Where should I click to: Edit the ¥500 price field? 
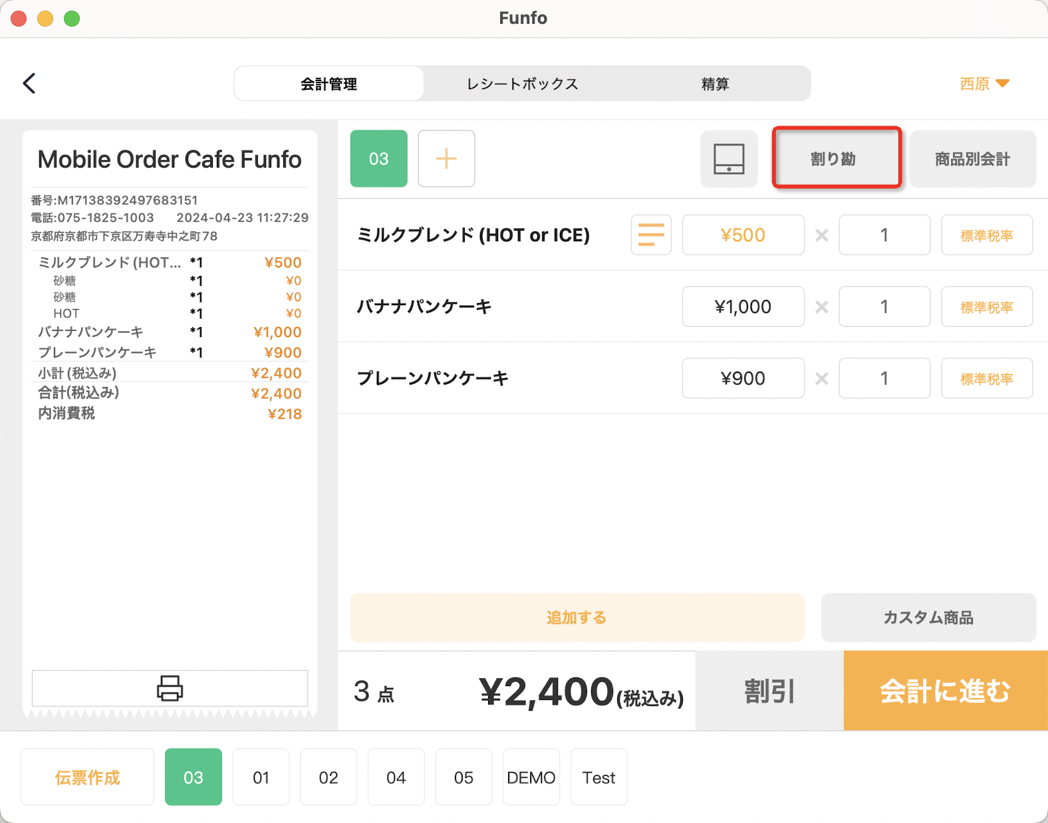pos(743,235)
